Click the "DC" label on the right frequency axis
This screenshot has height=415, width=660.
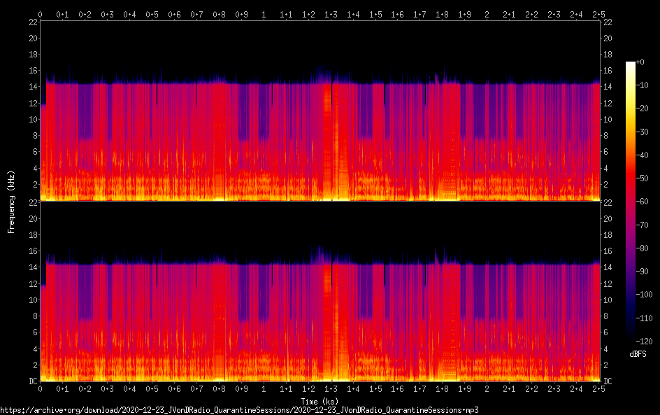pyautogui.click(x=608, y=381)
